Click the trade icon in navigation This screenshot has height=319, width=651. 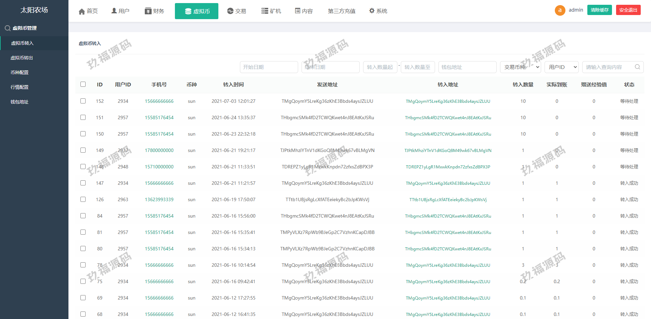click(230, 11)
